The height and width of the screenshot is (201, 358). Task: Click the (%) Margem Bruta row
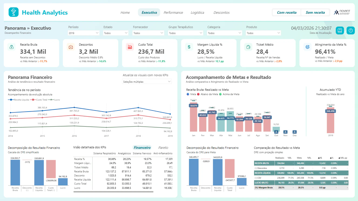coord(301,187)
